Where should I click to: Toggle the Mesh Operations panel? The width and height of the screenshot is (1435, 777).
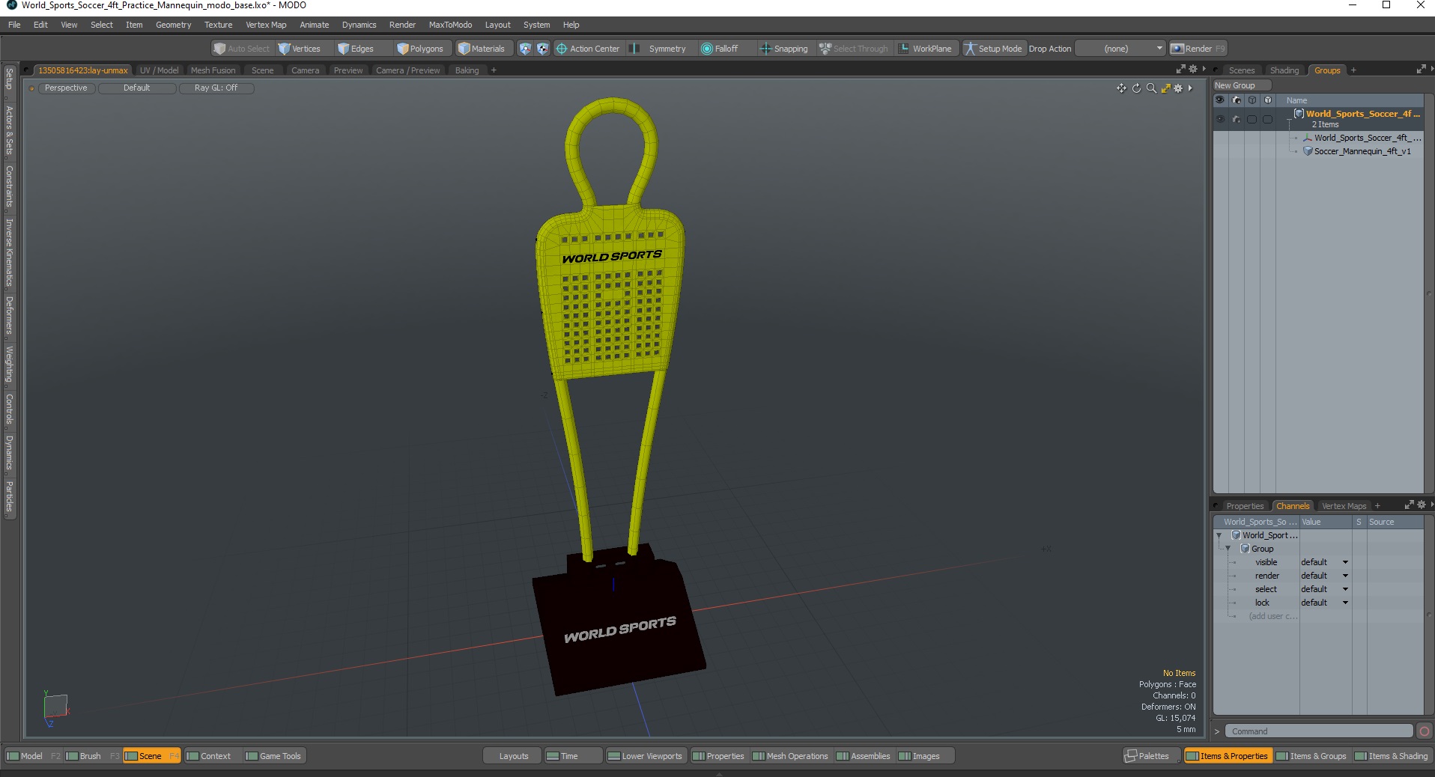pyautogui.click(x=790, y=756)
